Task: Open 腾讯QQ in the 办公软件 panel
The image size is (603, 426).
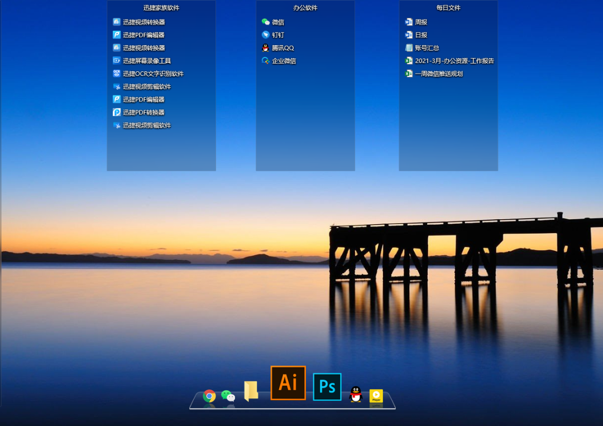Action: click(x=277, y=47)
